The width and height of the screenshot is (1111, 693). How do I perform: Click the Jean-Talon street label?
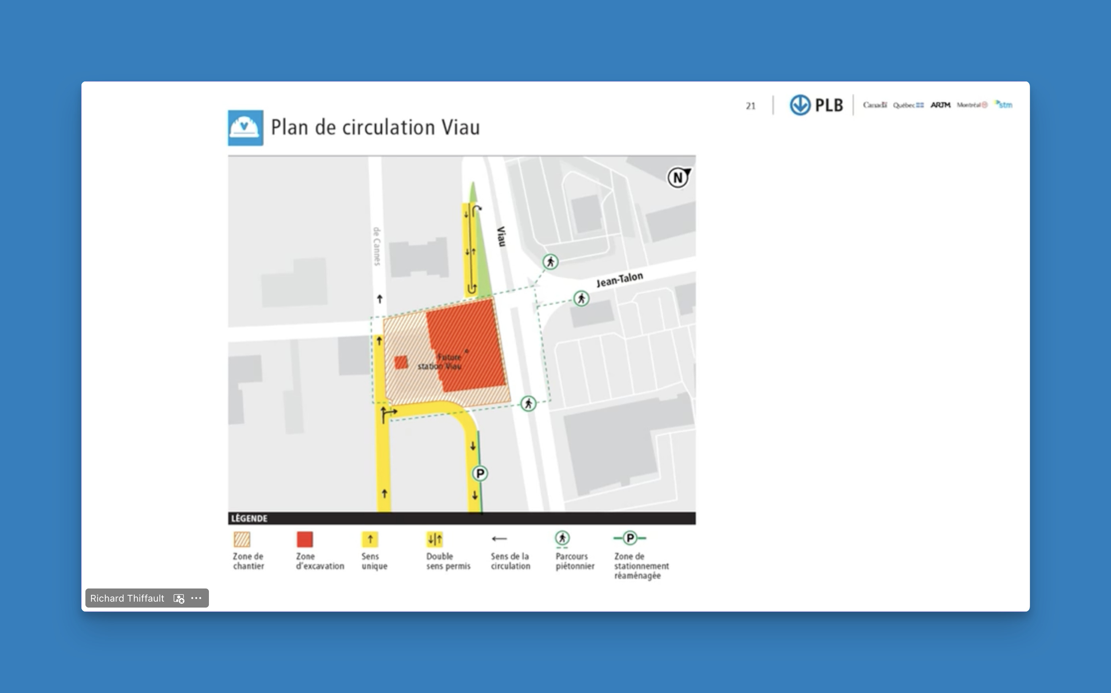tap(619, 280)
